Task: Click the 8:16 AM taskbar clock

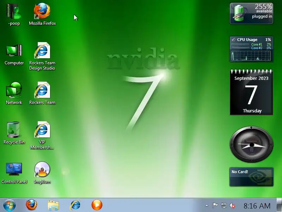Action: pos(257,206)
